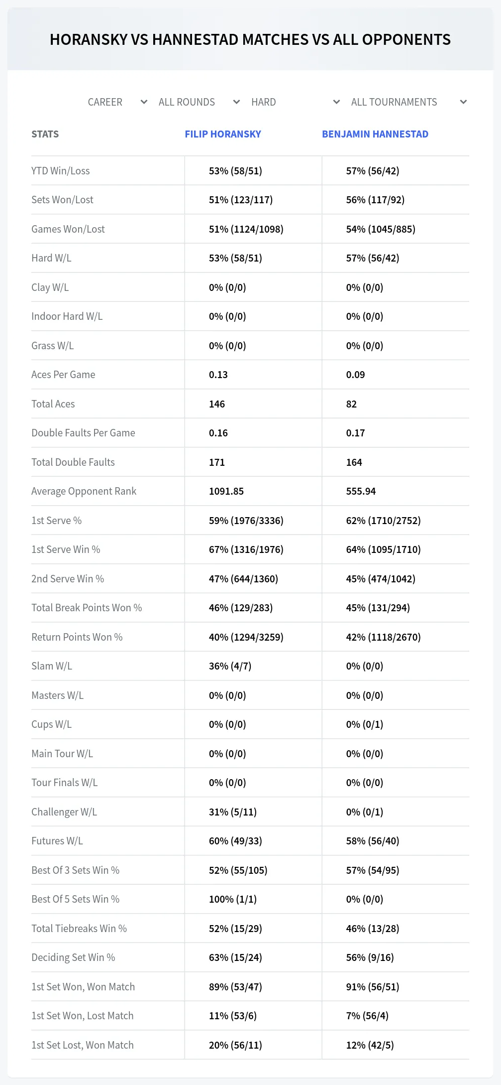Viewport: 501px width, 1085px height.
Task: Select the Deciding Set Win % label
Action: pyautogui.click(x=73, y=957)
